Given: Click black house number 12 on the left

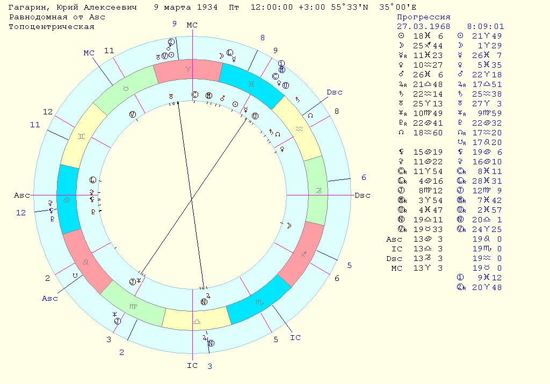Looking at the screenshot, I should [48, 112].
